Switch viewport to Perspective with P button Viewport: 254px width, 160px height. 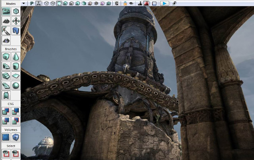pos(32,3)
